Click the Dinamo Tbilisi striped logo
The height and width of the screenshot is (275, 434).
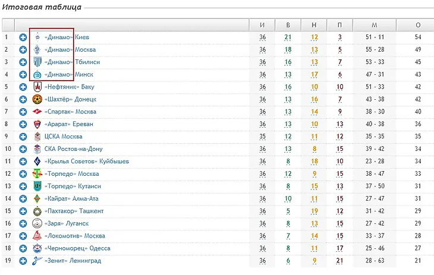click(x=37, y=62)
